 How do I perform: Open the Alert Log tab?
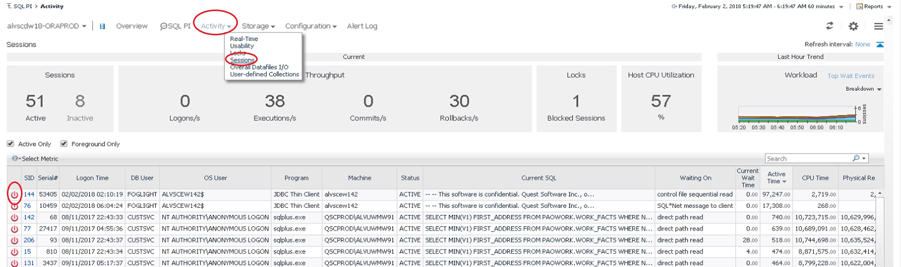362,26
